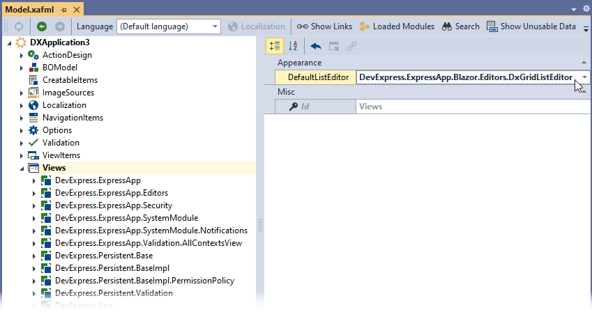Click the BOModel cubes icon
592x312 pixels.
click(x=33, y=68)
